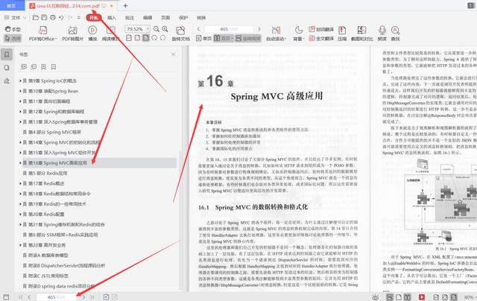Expand 第9章 Spring IoC的概念 bookmark
477x301 pixels.
tap(20, 80)
